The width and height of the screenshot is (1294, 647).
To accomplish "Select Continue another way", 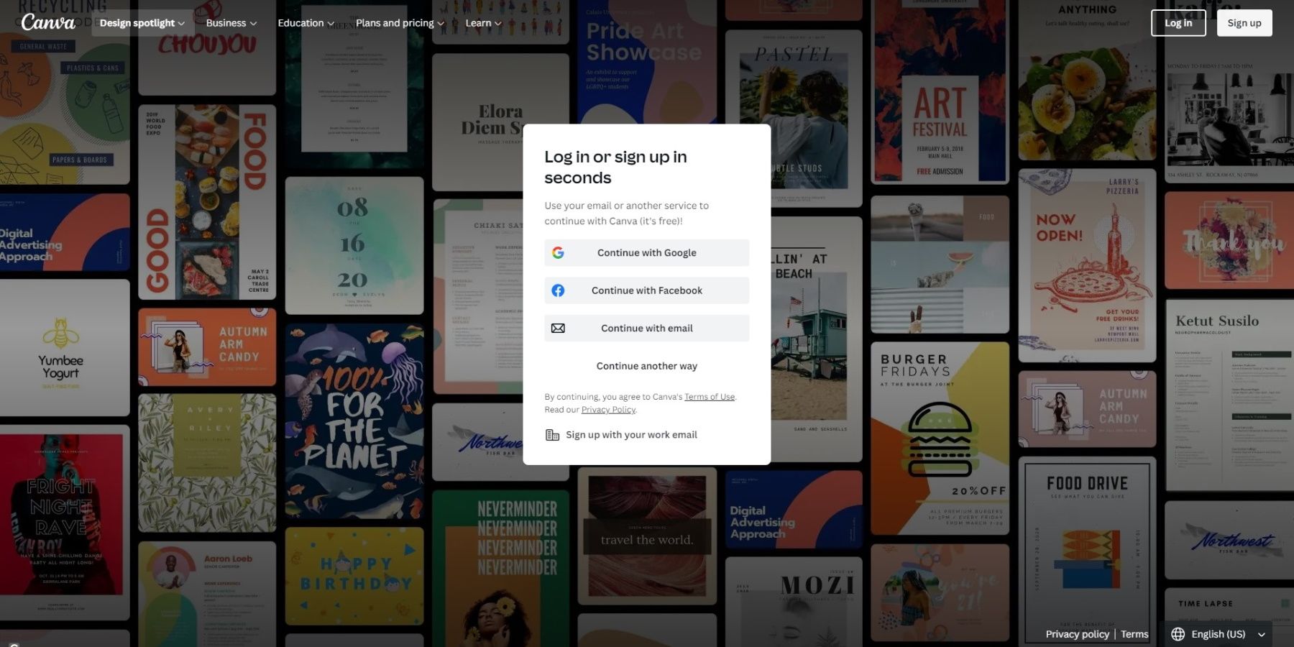I will (647, 366).
